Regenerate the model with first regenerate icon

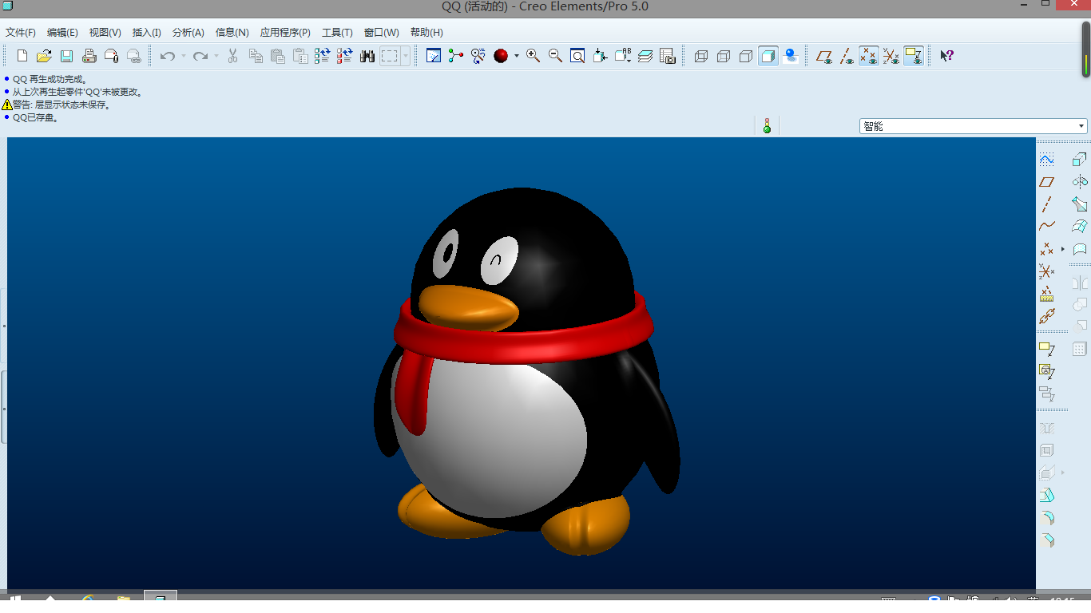click(323, 56)
